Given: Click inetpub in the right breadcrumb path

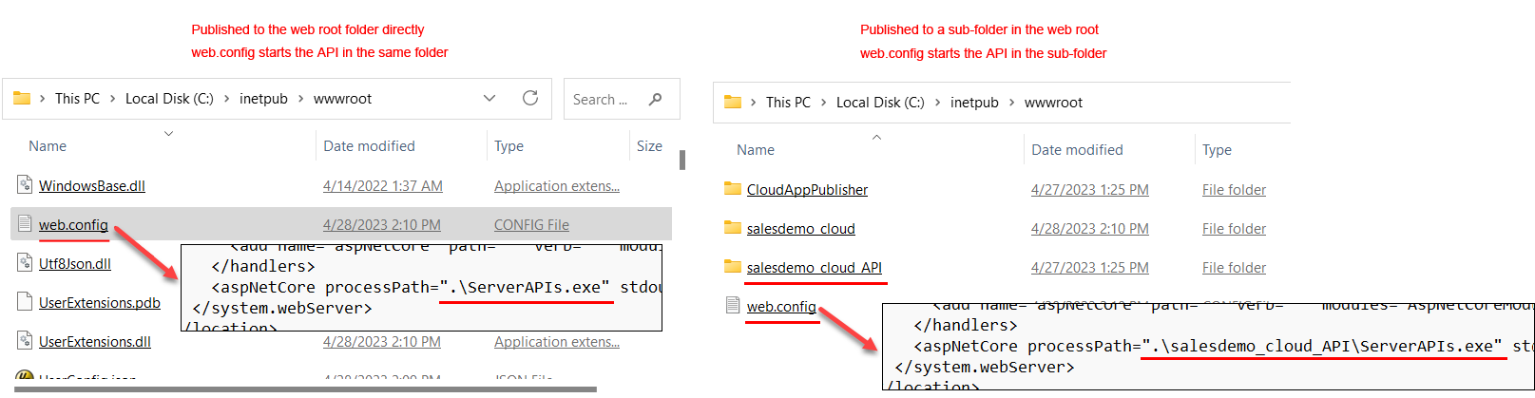Looking at the screenshot, I should [x=974, y=103].
